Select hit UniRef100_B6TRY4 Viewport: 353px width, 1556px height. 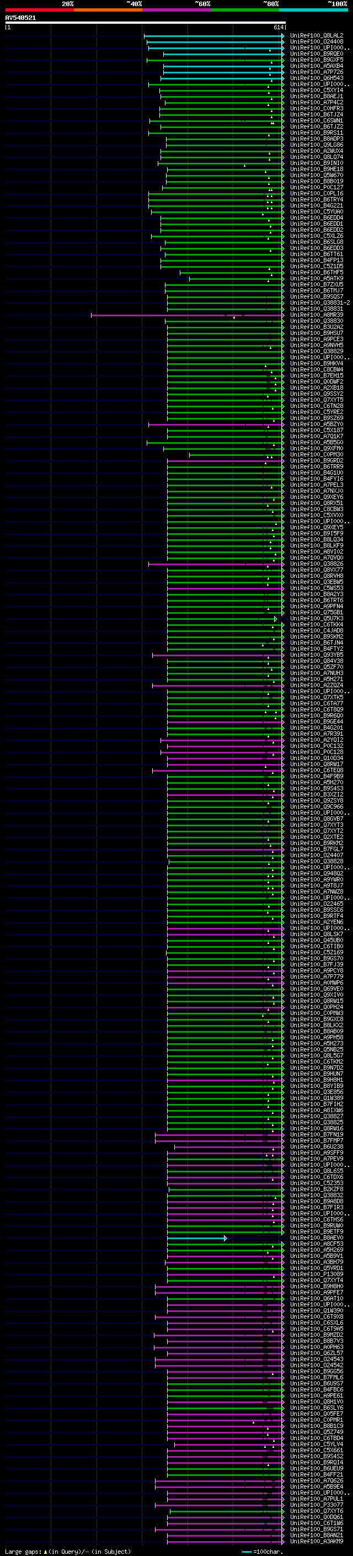pos(316,199)
